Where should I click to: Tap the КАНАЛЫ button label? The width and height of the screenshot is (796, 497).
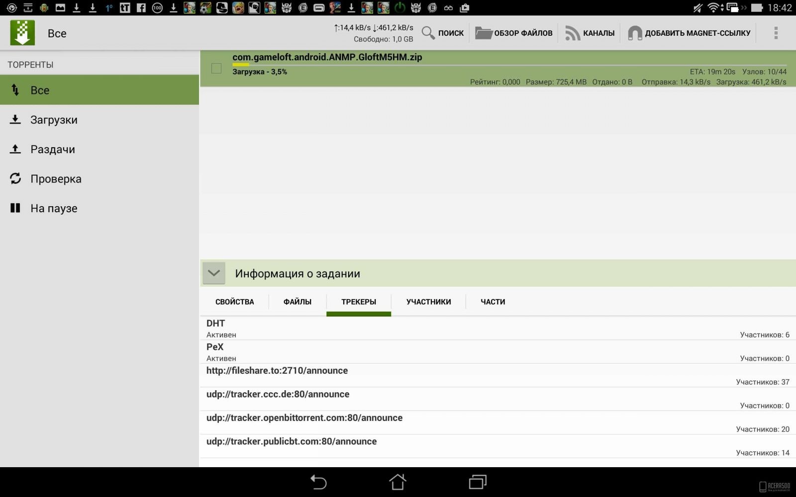point(599,33)
